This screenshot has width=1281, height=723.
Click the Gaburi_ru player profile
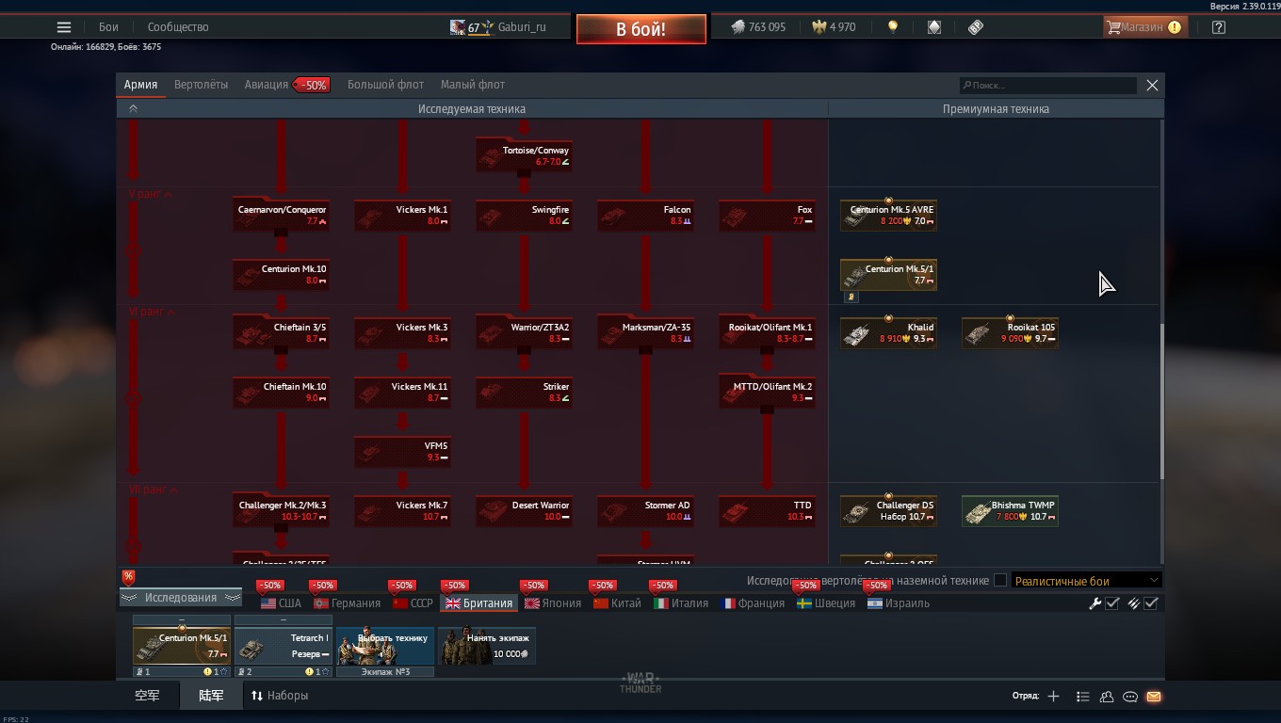498,27
